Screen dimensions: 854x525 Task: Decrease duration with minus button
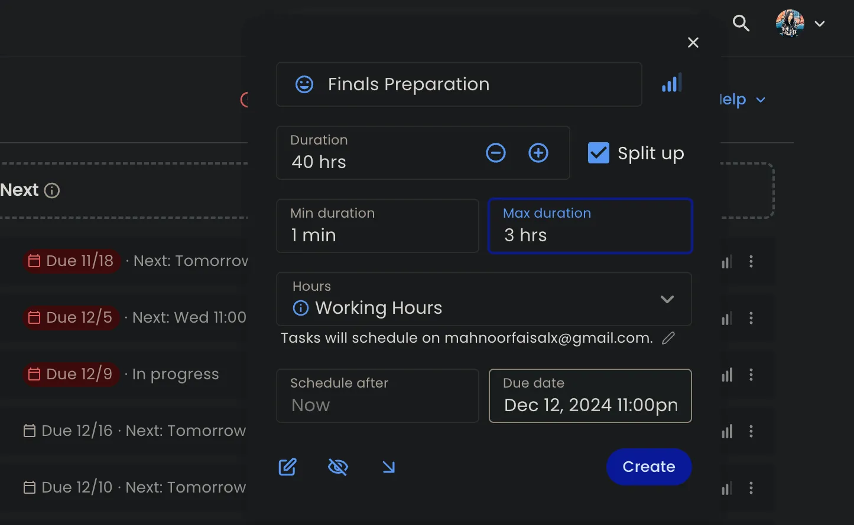[x=496, y=153]
